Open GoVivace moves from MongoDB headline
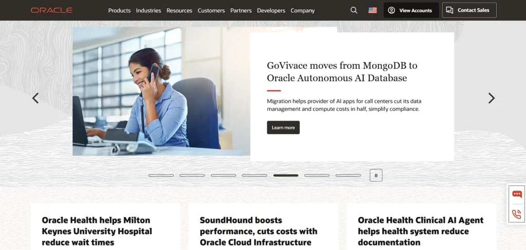This screenshot has width=526, height=250. click(342, 72)
